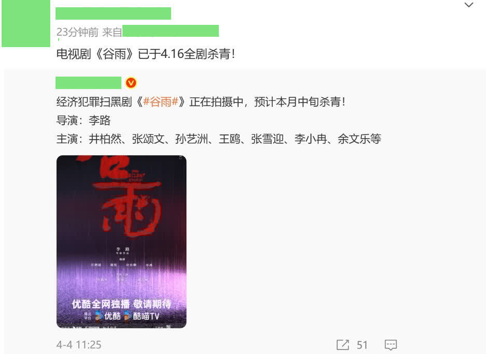Open the post author's redacted username
The image size is (486, 354).
click(x=113, y=13)
